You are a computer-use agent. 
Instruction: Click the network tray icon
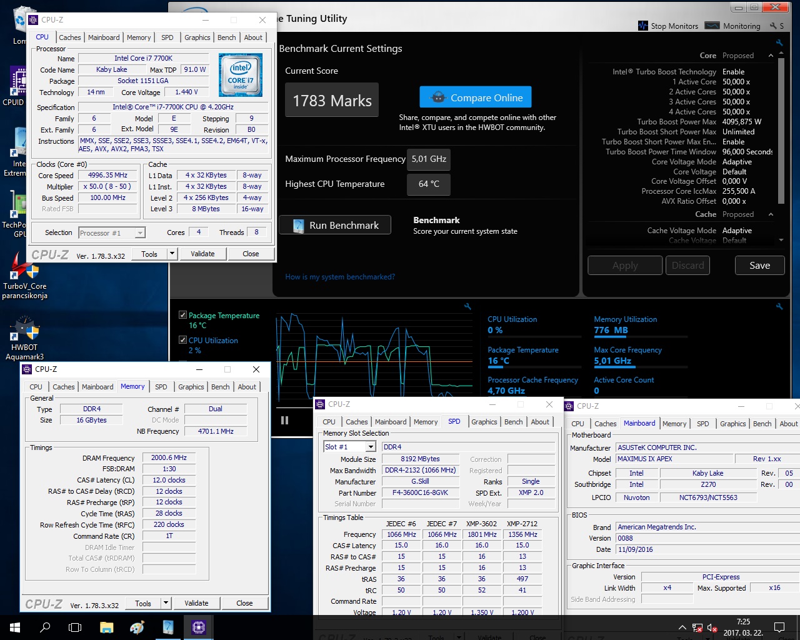pyautogui.click(x=697, y=627)
